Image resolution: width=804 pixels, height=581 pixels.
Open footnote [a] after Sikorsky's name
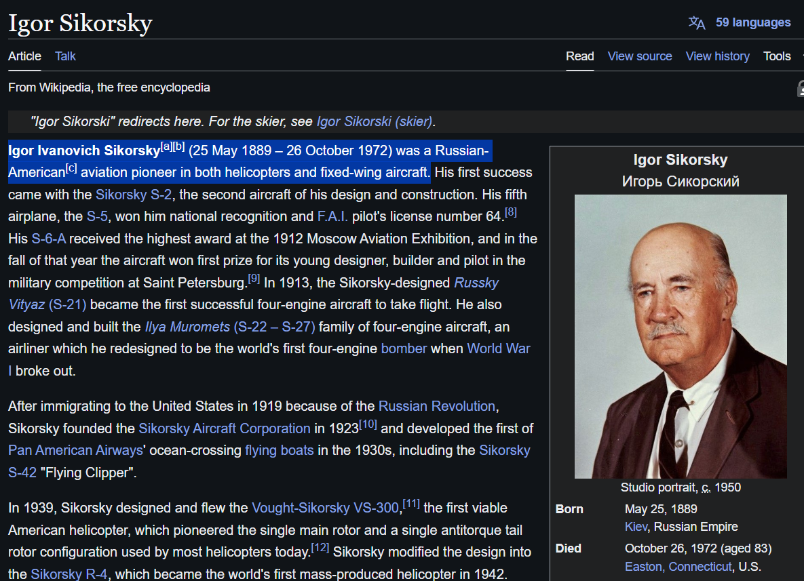(x=167, y=146)
